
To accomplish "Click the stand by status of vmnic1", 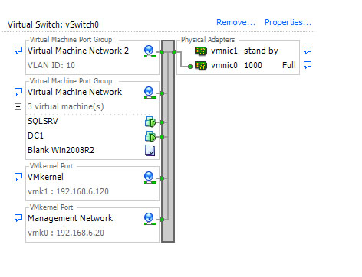I will (x=261, y=51).
